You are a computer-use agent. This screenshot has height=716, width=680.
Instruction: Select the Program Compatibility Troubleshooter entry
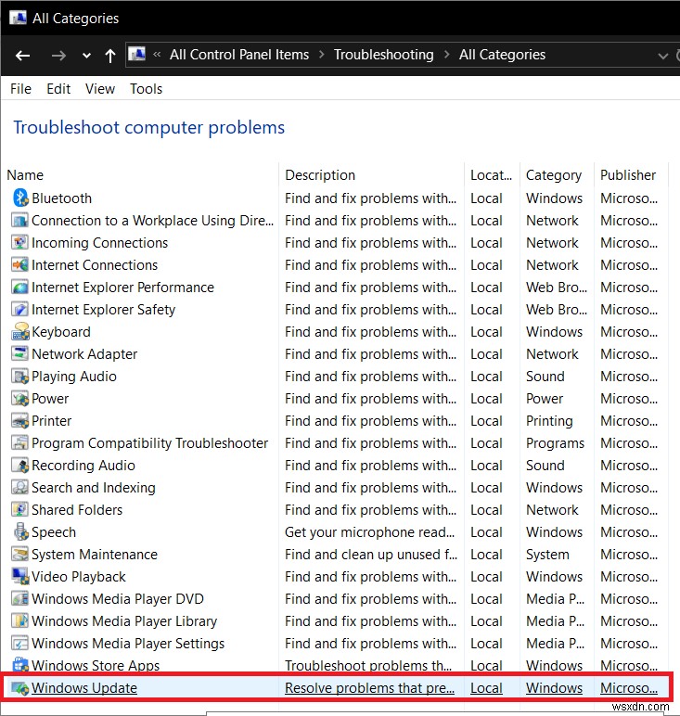click(149, 443)
